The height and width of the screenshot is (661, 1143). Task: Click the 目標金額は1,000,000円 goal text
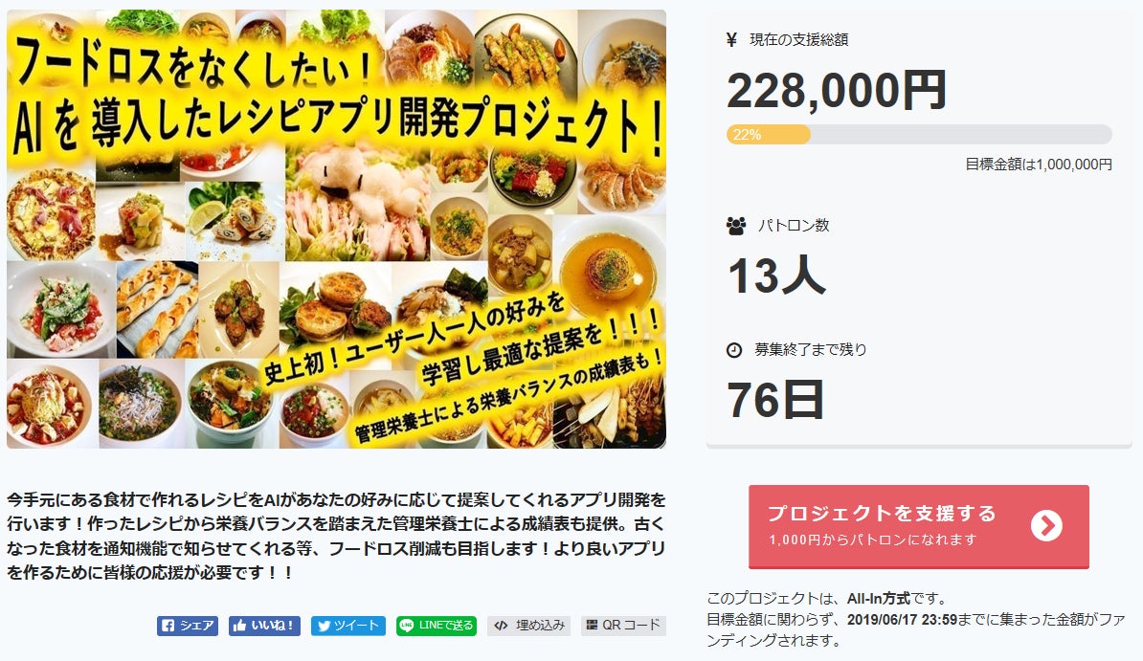(x=1039, y=165)
